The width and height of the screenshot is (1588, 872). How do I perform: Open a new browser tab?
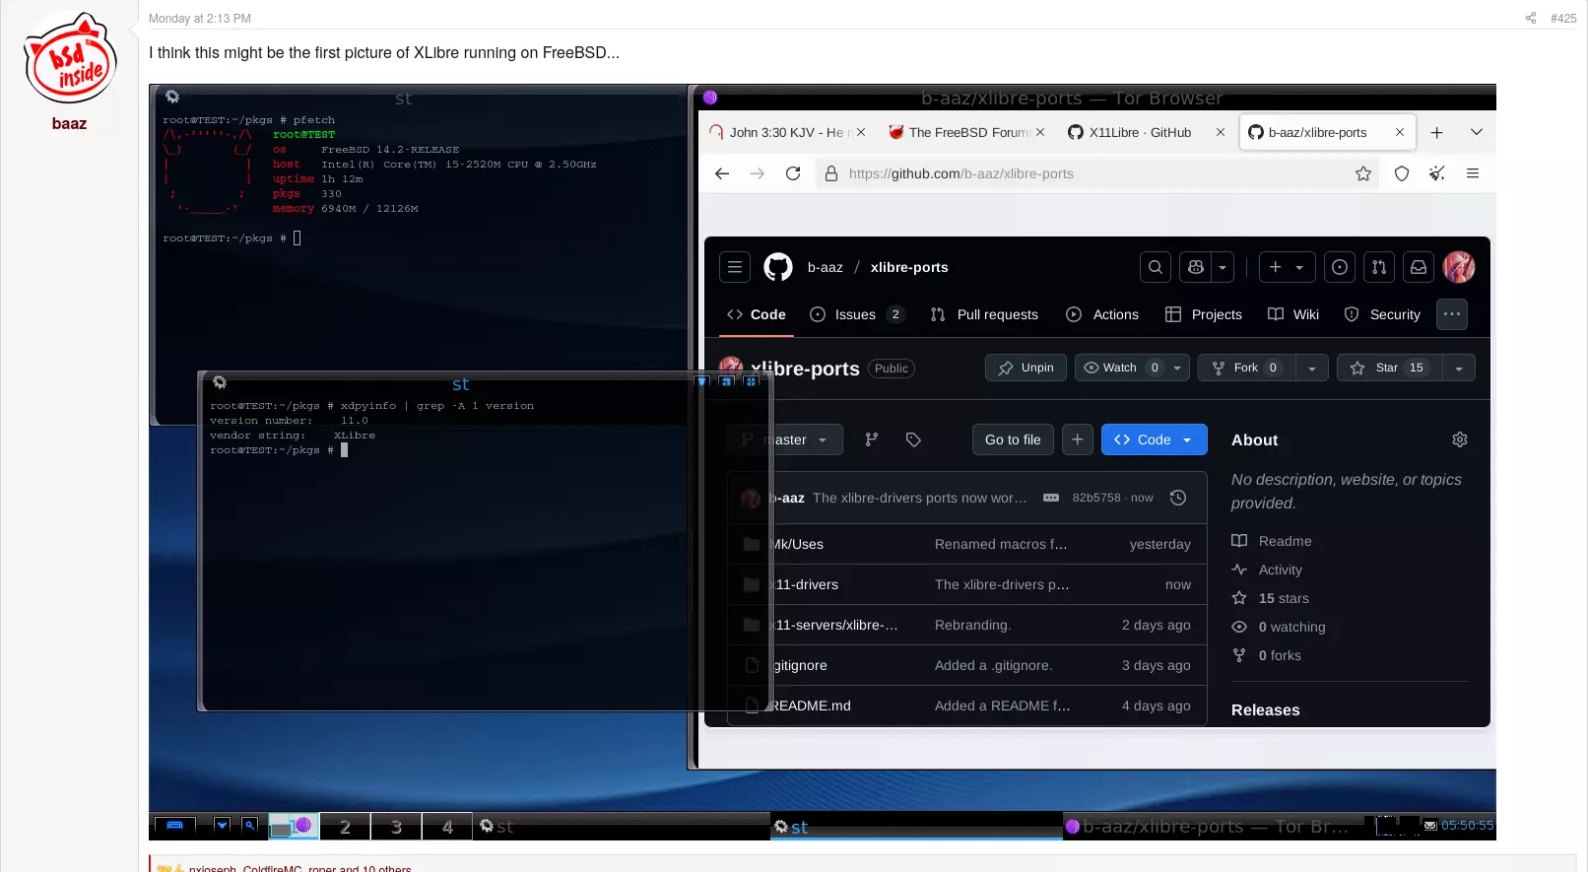(x=1437, y=132)
